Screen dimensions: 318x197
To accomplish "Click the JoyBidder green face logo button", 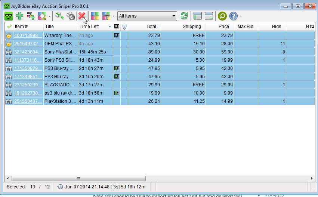I will click(x=9, y=16).
